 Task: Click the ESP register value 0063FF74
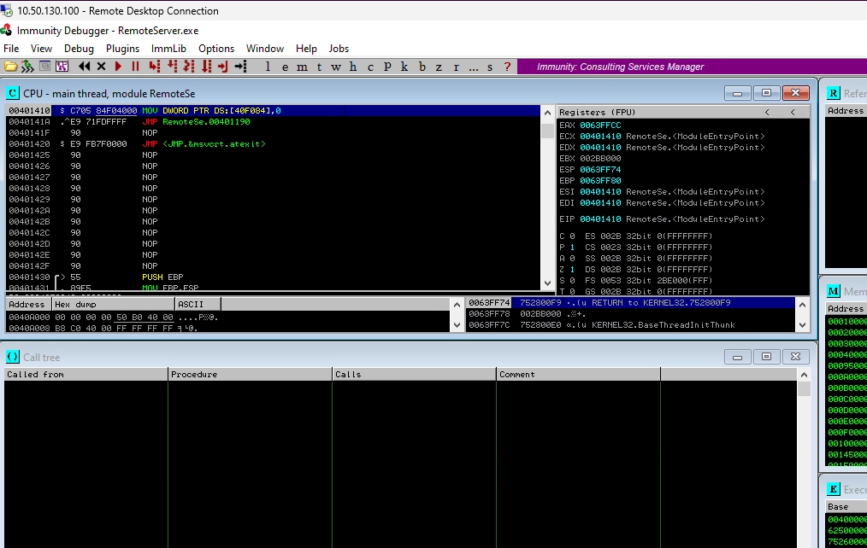pyautogui.click(x=600, y=169)
